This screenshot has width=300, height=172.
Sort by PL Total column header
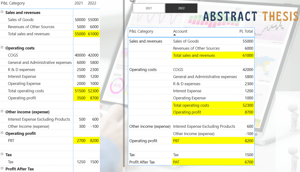(246, 31)
